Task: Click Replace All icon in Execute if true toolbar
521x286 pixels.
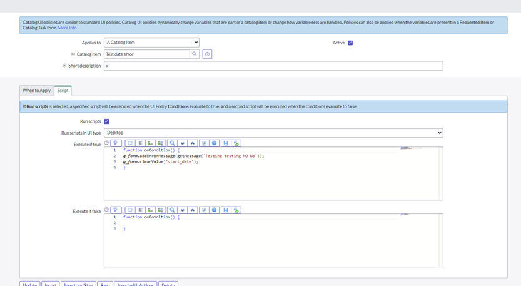Action: click(161, 143)
